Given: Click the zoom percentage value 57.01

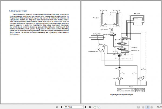Looking at the screenshot, I should pos(159,107).
